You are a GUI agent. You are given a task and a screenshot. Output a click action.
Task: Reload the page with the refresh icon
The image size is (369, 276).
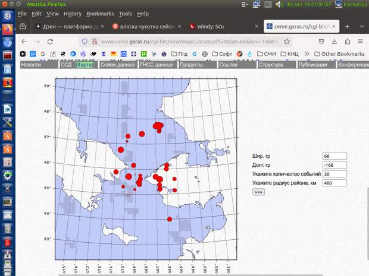pyautogui.click(x=50, y=42)
